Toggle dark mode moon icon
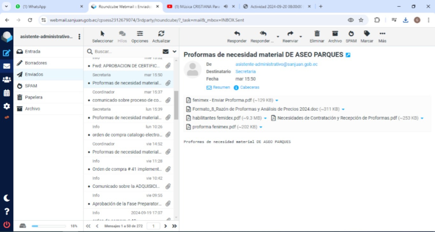The width and height of the screenshot is (435, 232). click(x=6, y=198)
